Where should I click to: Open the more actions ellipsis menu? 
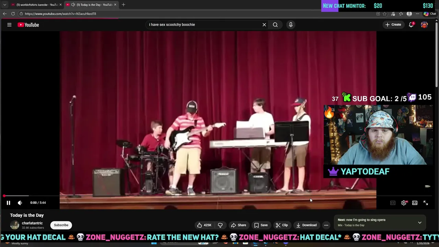(x=326, y=225)
